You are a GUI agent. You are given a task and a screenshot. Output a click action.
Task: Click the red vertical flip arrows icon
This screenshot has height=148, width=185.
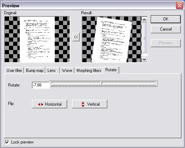pos(83,104)
